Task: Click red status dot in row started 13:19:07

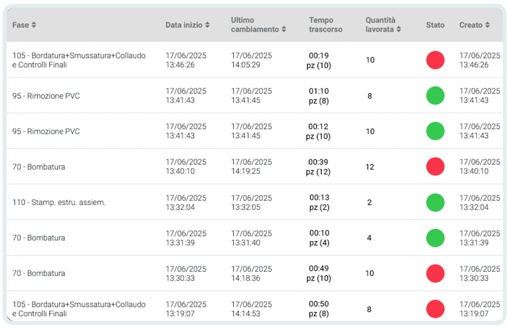Action: 435,309
